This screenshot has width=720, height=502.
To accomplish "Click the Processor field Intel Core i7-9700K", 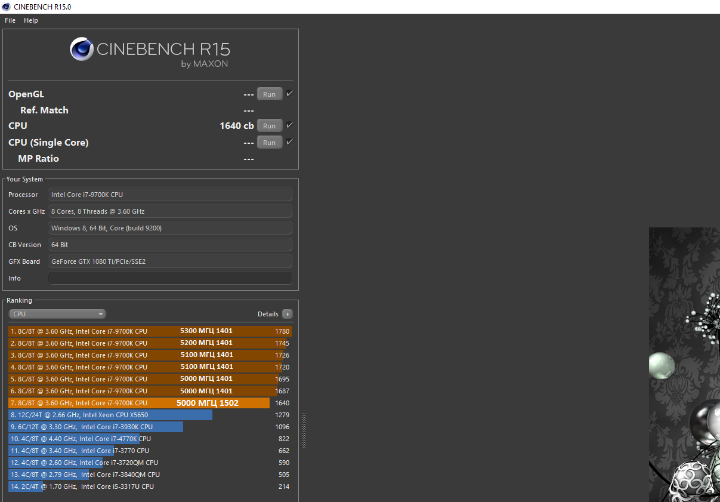I will pyautogui.click(x=171, y=195).
